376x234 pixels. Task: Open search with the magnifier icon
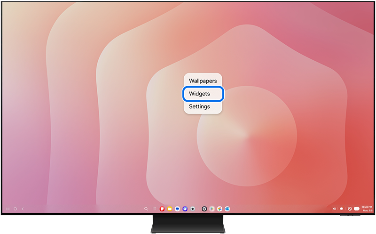[146, 209]
